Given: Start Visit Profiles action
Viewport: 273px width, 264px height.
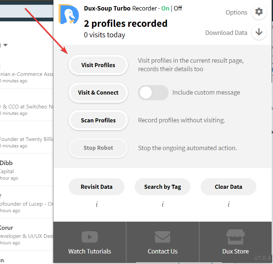Looking at the screenshot, I should (98, 65).
